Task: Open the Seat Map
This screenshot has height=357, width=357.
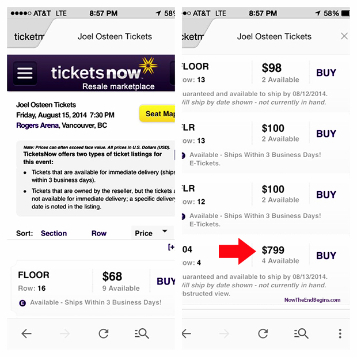Action: pyautogui.click(x=159, y=113)
